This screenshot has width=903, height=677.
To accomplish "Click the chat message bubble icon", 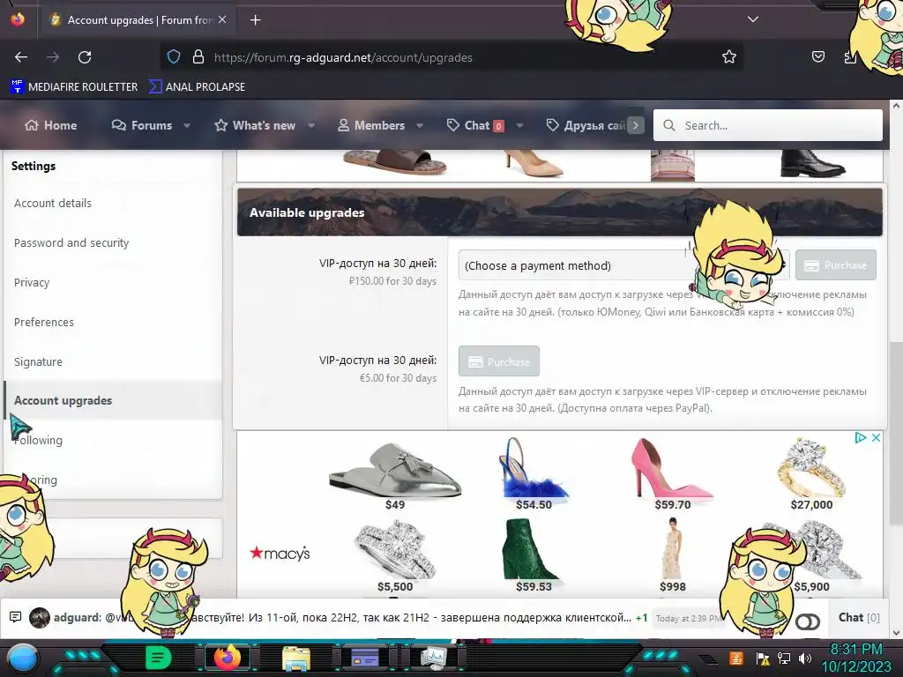I will [x=16, y=617].
